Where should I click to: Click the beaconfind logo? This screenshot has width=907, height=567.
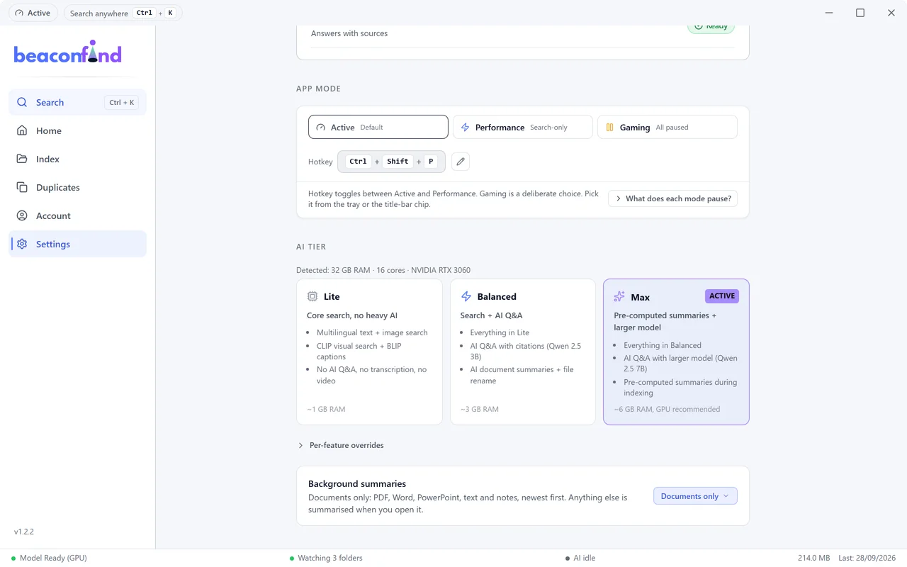(68, 52)
